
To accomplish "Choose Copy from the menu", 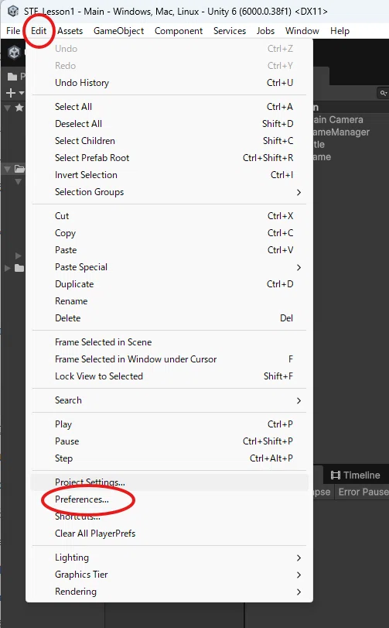I will [169, 233].
